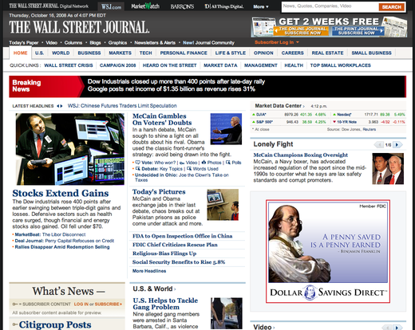Open Rallies Disappear Amid Redemption Selling
This screenshot has height=330, width=415.
(62, 247)
